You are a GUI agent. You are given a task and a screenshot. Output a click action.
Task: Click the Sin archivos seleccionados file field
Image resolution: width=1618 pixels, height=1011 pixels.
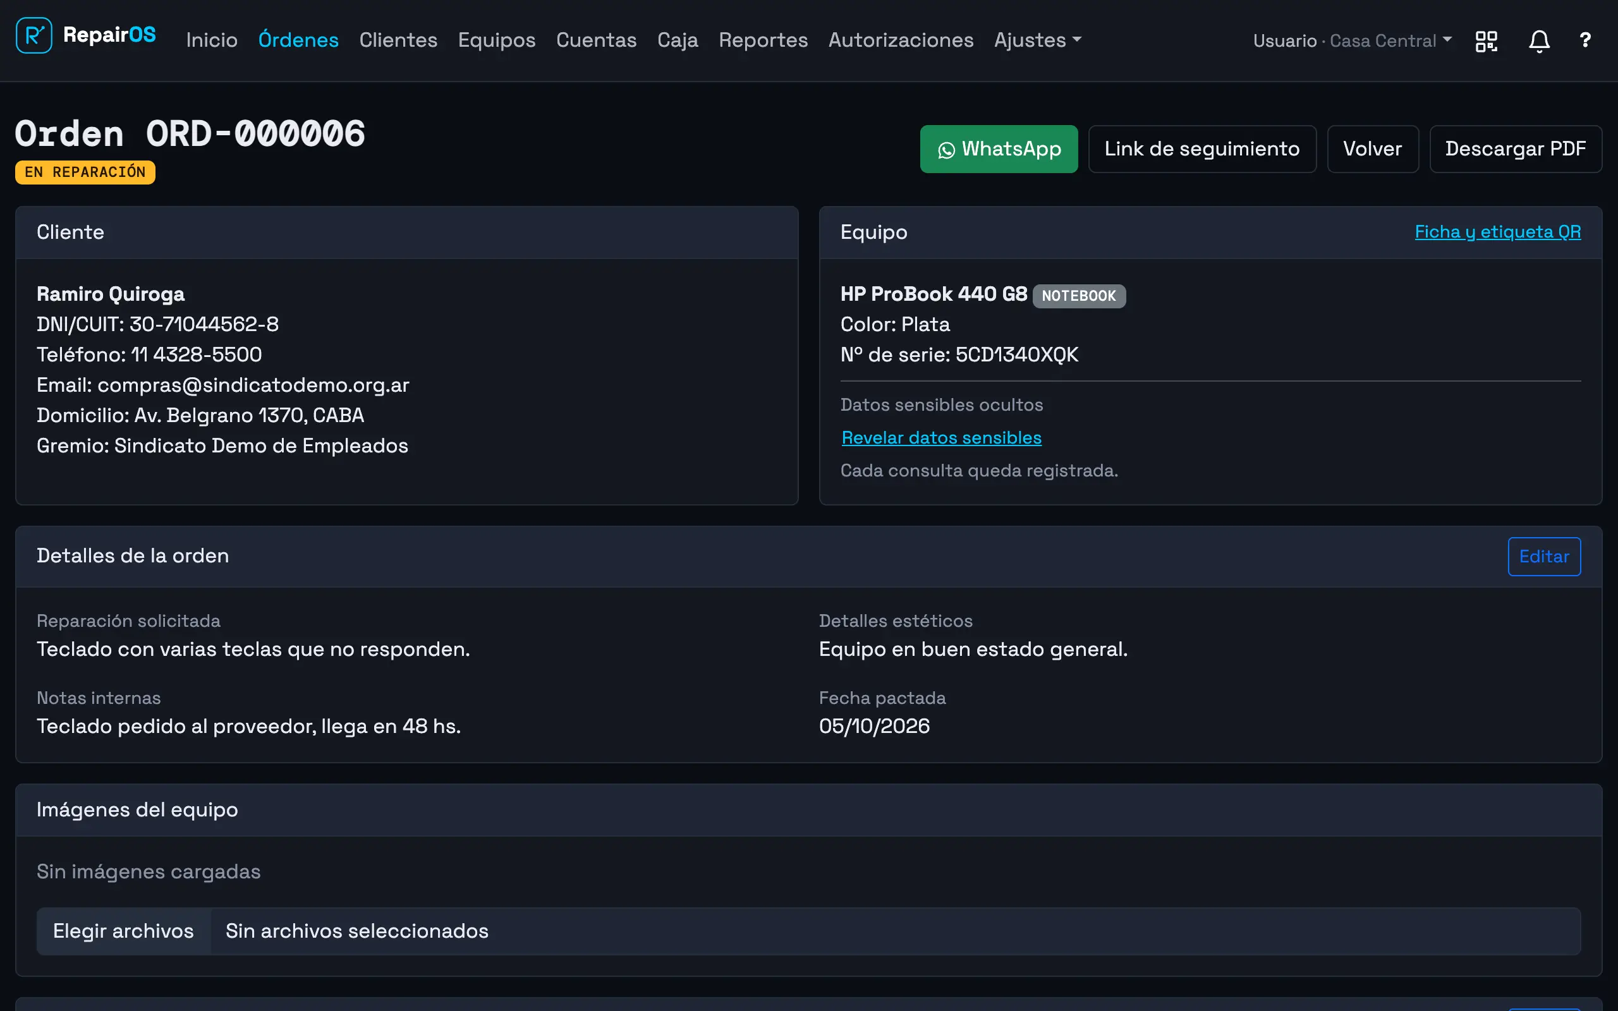[809, 931]
